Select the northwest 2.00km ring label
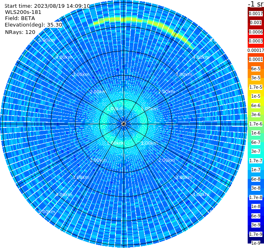 coord(98,92)
